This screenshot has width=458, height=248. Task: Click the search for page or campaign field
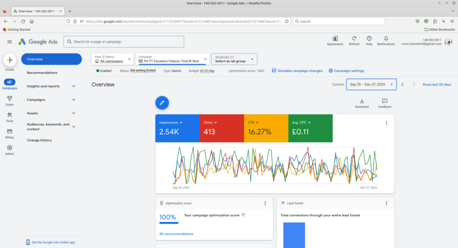[x=124, y=42]
